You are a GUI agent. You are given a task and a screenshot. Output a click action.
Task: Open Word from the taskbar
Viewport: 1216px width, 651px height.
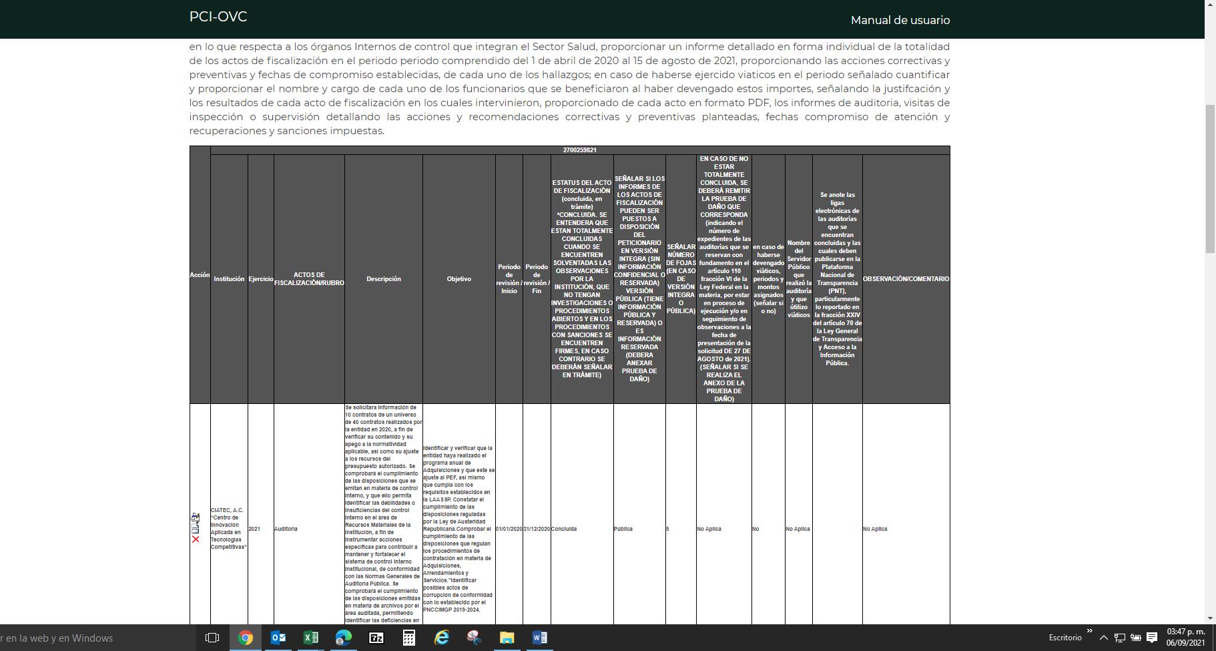coord(539,638)
